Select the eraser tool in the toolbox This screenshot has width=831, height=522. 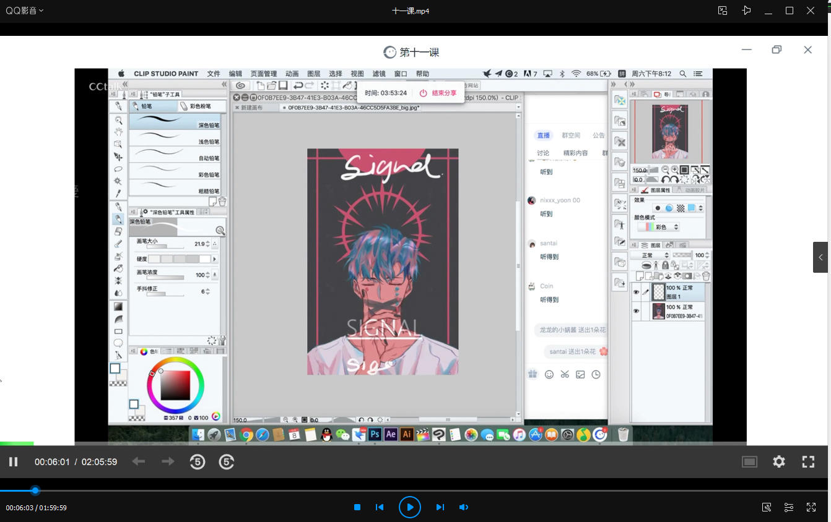coord(118,231)
